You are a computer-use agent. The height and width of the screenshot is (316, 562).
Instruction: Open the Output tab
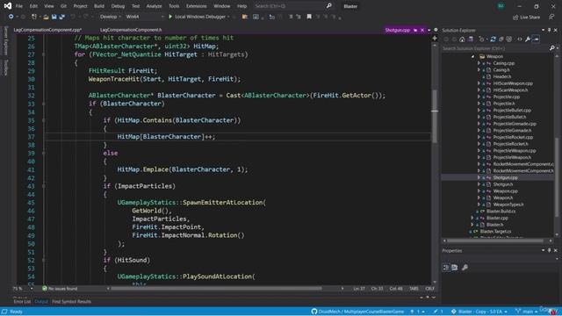41,302
